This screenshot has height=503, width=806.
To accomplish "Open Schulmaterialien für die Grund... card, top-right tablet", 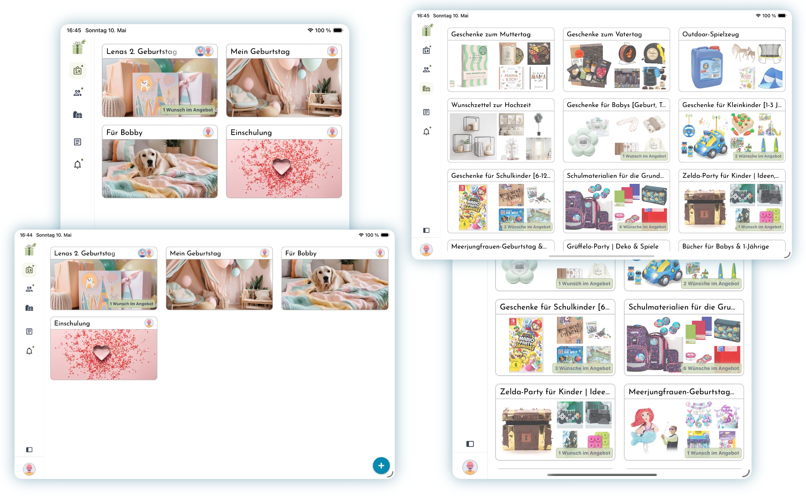I will [x=616, y=201].
